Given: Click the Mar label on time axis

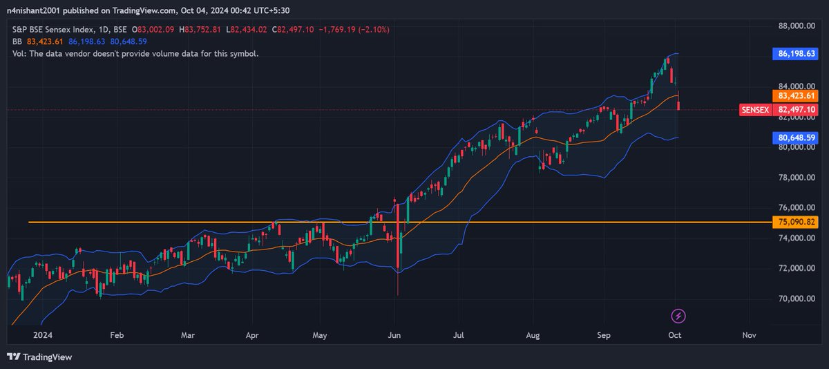Looking at the screenshot, I should click(189, 335).
